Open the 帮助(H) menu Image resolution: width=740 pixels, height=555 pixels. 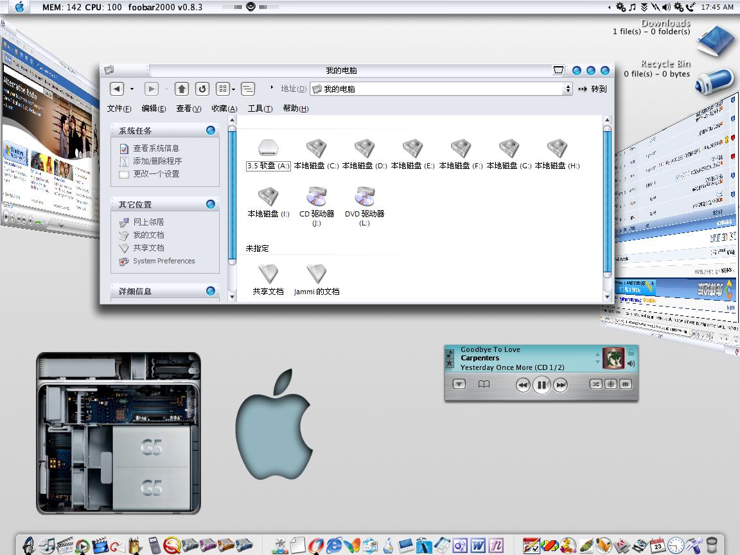point(296,109)
